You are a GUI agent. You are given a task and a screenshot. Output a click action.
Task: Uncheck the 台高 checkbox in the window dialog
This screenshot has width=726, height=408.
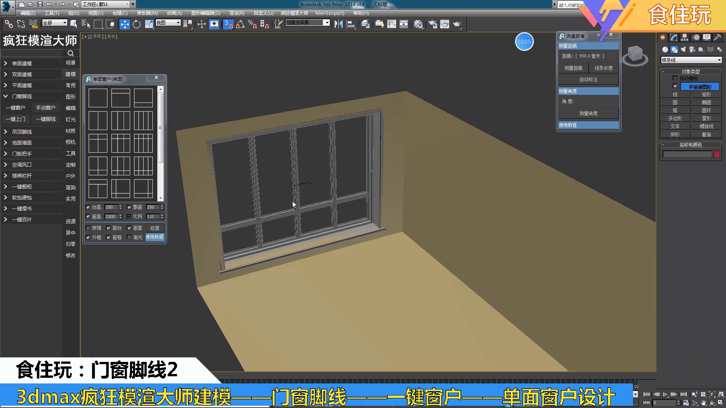point(88,207)
